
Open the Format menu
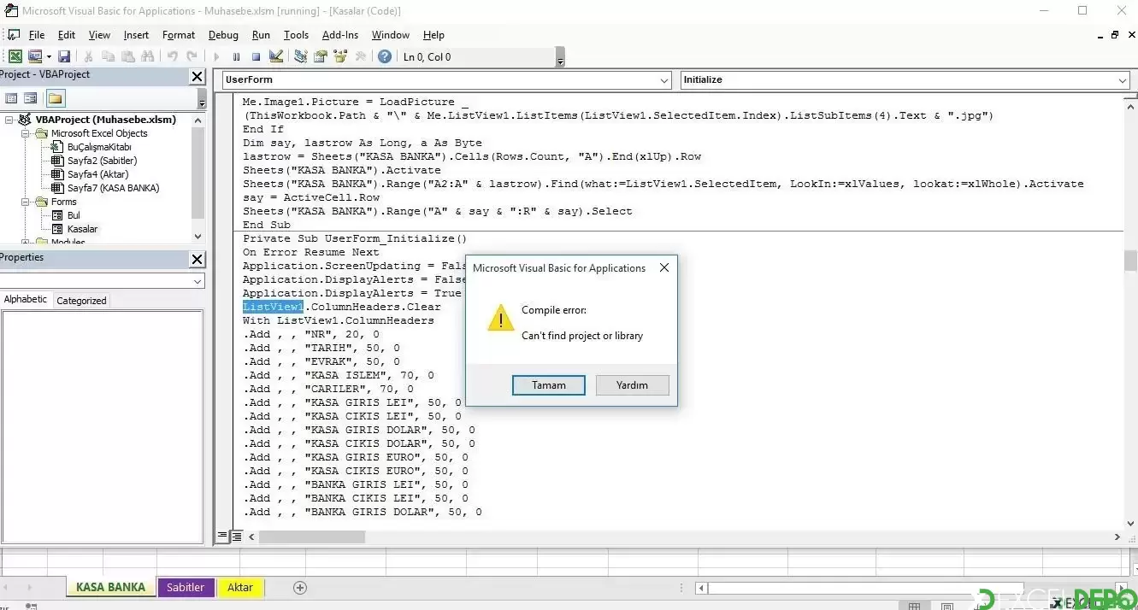tap(179, 35)
